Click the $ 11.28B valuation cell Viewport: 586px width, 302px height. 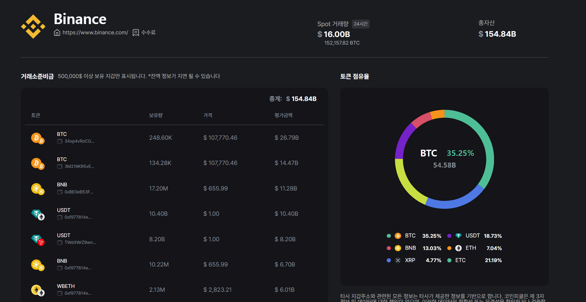pos(286,189)
